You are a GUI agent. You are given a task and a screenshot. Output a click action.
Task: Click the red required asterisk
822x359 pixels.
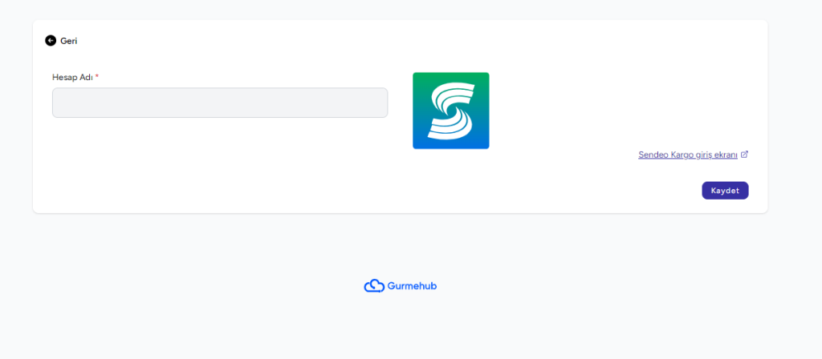97,76
